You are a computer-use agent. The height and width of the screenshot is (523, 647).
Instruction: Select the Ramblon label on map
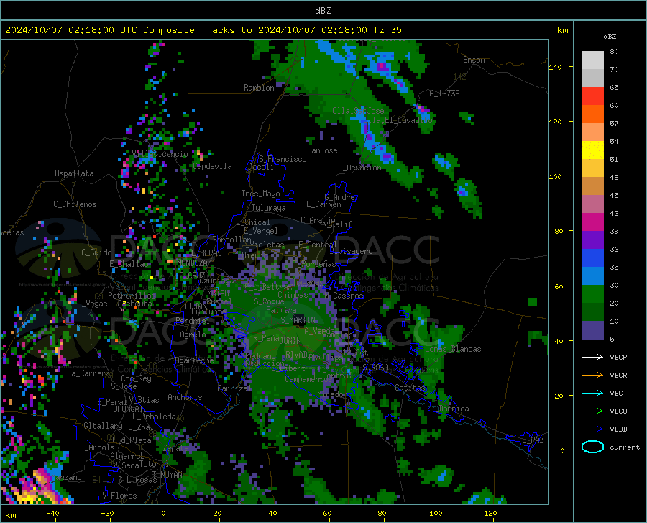[259, 88]
